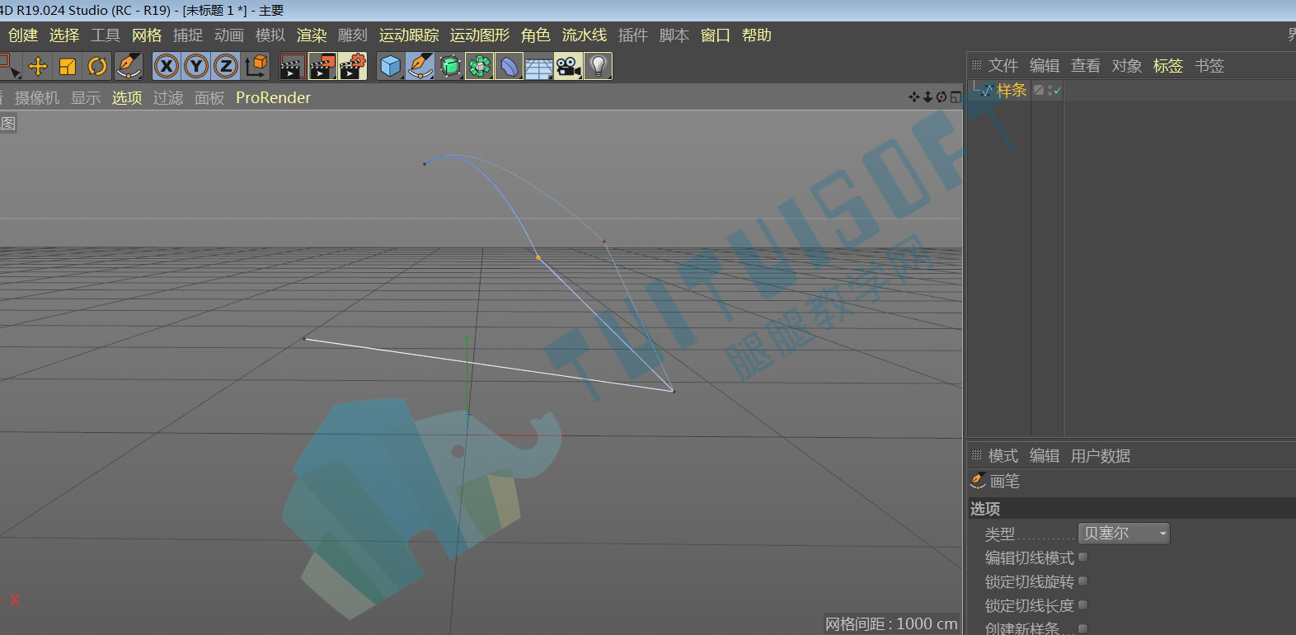Image resolution: width=1296 pixels, height=635 pixels.
Task: Open the 类型 贝塞尔 dropdown
Action: (x=1124, y=534)
